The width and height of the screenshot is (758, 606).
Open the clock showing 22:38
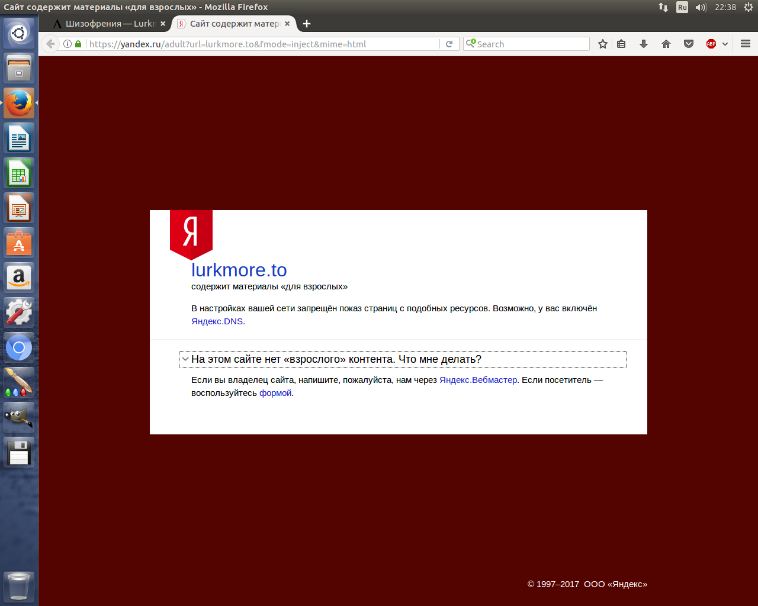coord(725,7)
